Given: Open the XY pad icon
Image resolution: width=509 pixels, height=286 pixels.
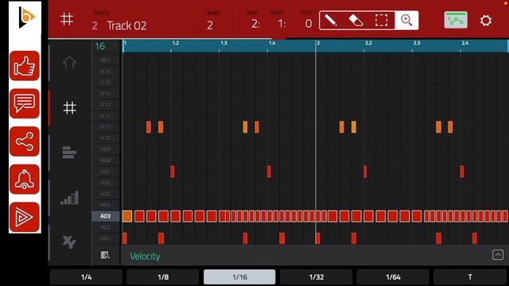Looking at the screenshot, I should [69, 242].
